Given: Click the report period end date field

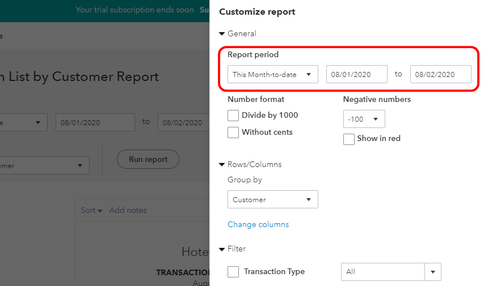Looking at the screenshot, I should tap(440, 74).
